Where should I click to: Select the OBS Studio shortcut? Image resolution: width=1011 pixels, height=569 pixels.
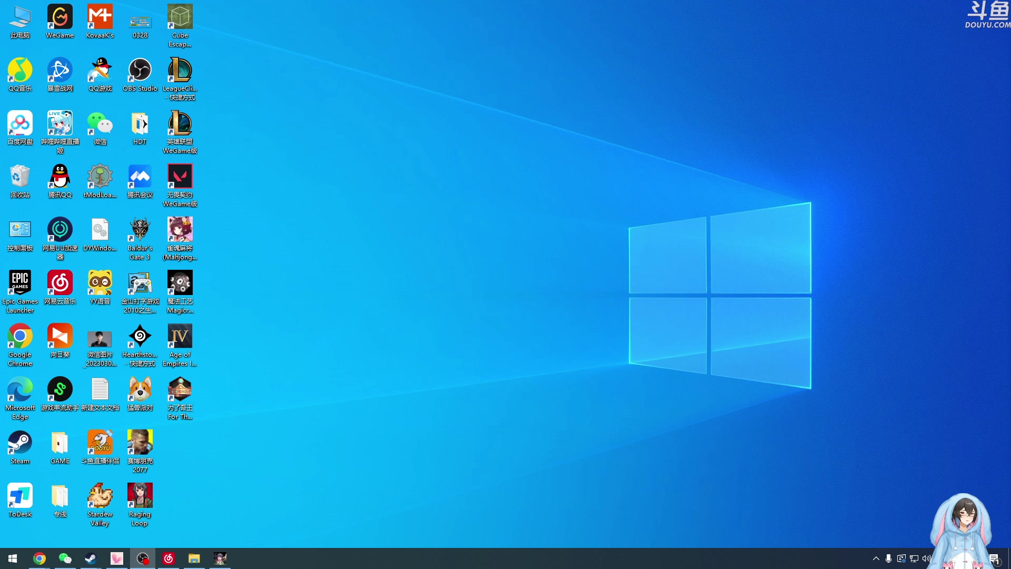pyautogui.click(x=140, y=75)
